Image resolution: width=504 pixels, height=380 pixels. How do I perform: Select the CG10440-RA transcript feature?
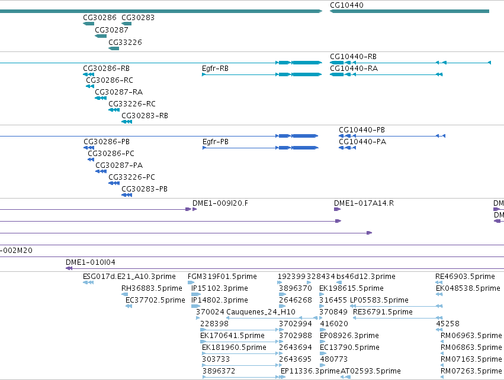click(x=386, y=74)
